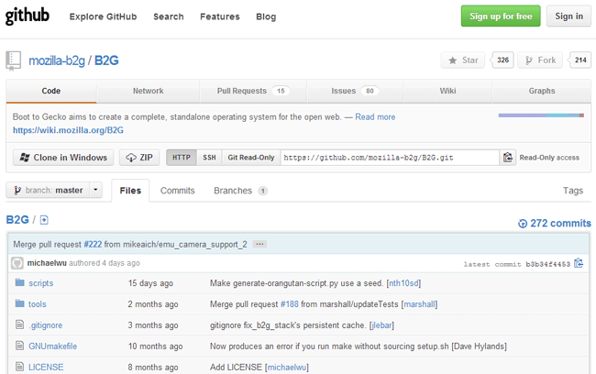Click '10 months ago' GNUmakefile date
The image size is (596, 374).
tap(155, 346)
